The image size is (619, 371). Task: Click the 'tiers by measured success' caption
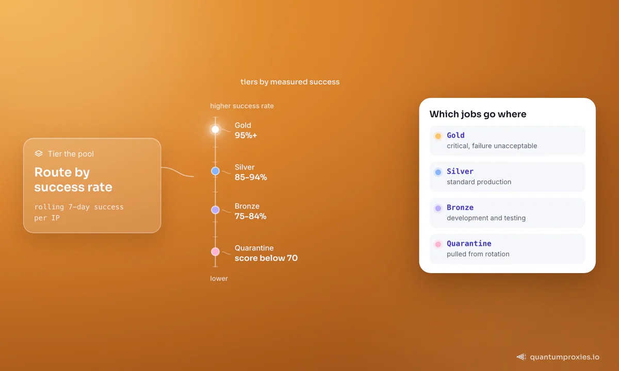click(290, 81)
